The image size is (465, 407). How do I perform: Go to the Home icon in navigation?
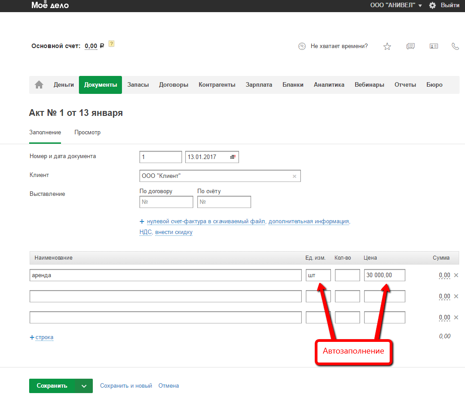[x=39, y=85]
